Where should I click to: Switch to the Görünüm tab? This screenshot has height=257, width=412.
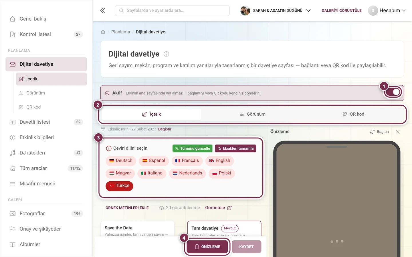pos(252,114)
